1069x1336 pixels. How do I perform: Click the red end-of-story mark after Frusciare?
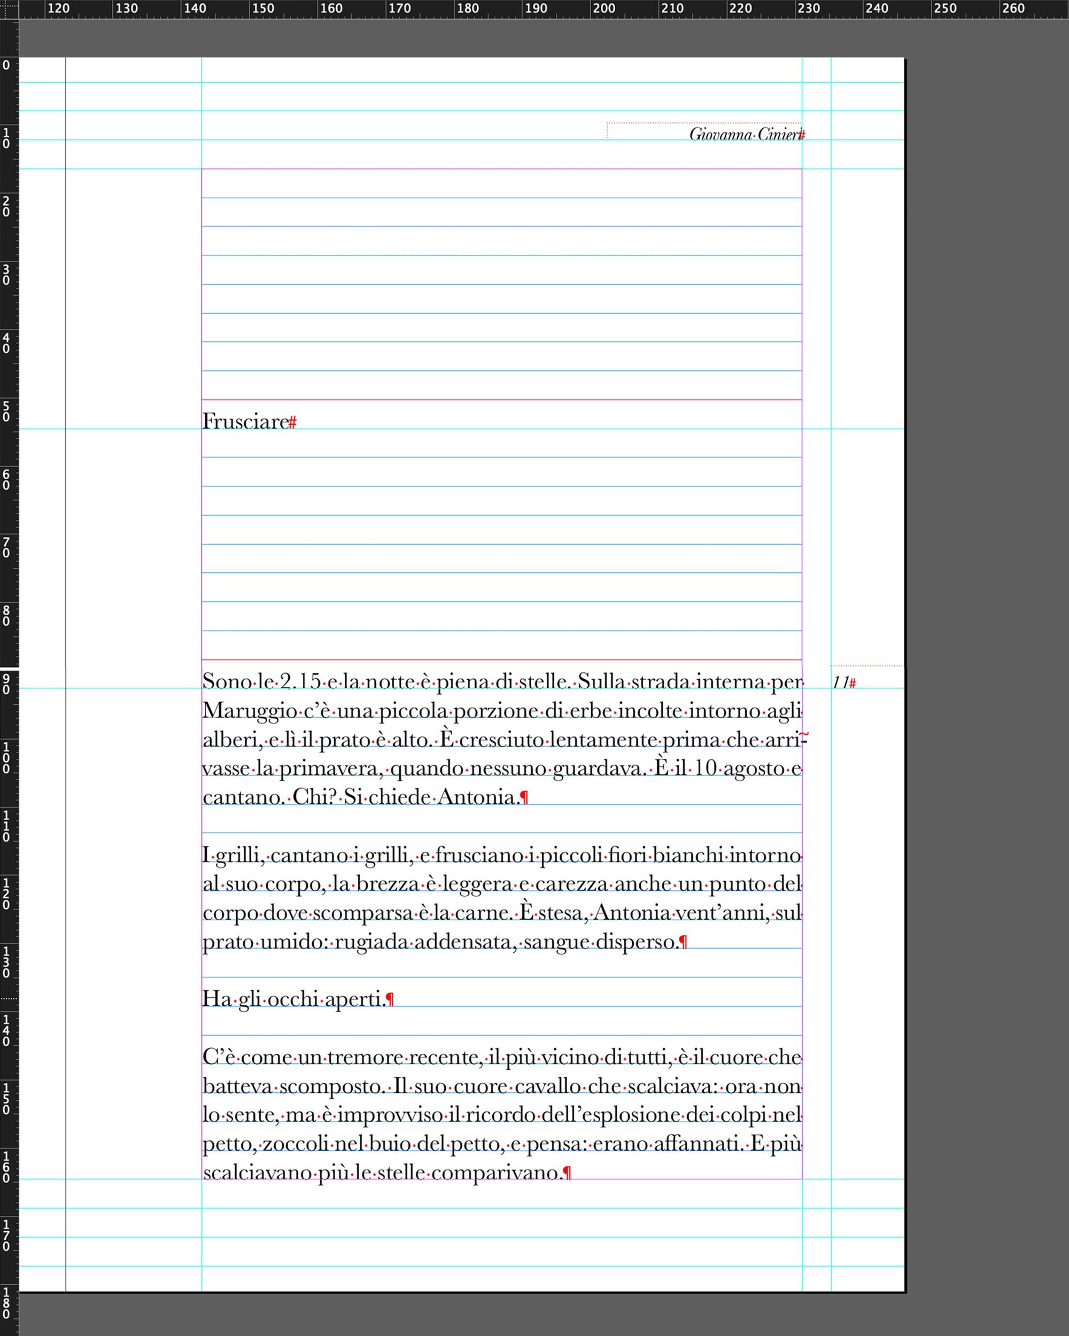pyautogui.click(x=292, y=423)
